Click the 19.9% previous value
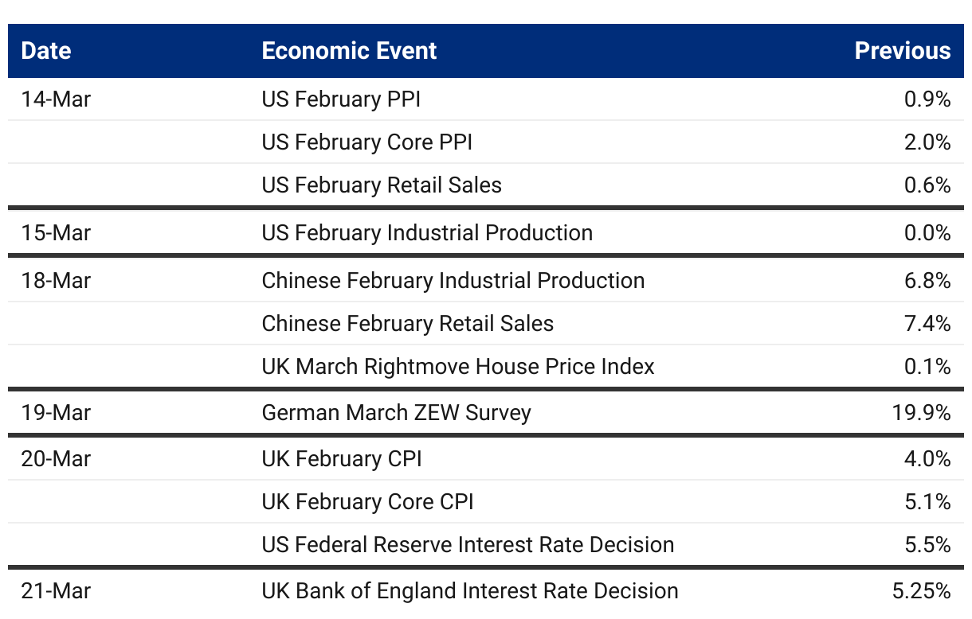This screenshot has height=619, width=972. (x=923, y=413)
